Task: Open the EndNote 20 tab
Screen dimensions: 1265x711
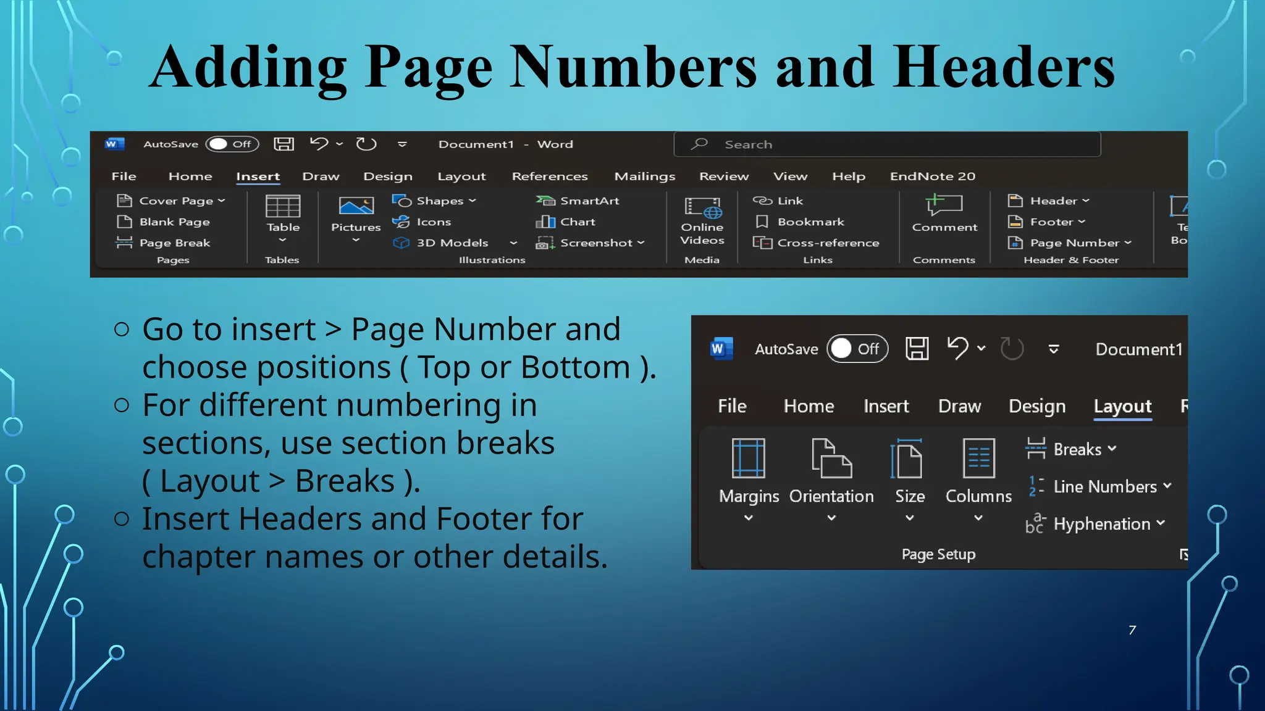Action: pyautogui.click(x=933, y=177)
